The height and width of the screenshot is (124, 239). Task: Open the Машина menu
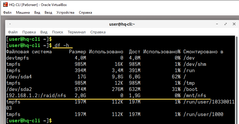tap(23, 13)
